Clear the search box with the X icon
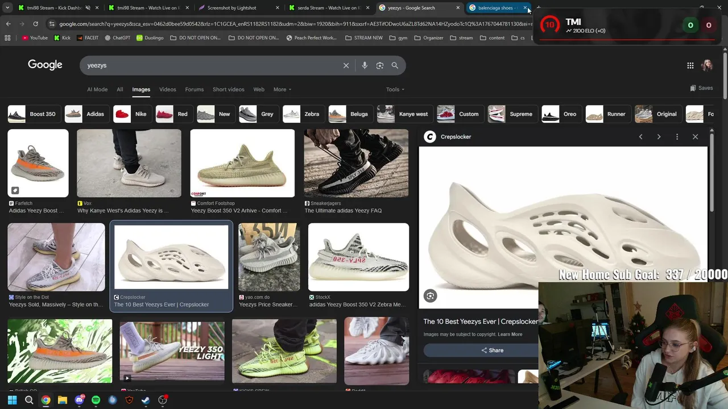 [346, 65]
